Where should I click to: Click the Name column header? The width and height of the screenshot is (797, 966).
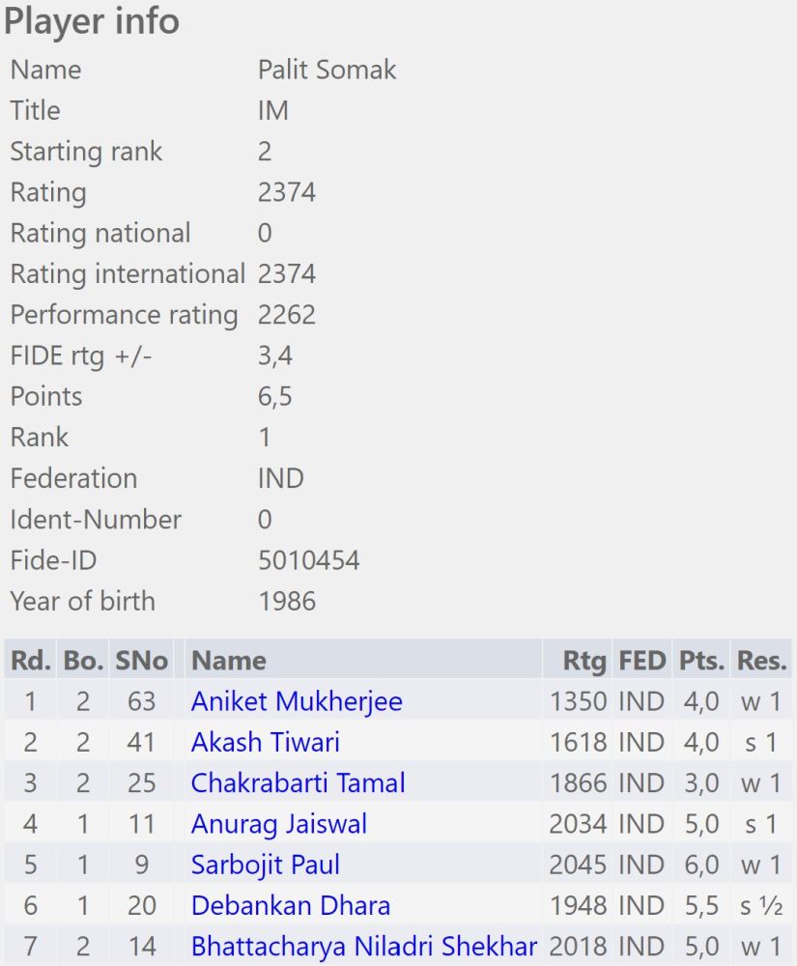tap(229, 661)
